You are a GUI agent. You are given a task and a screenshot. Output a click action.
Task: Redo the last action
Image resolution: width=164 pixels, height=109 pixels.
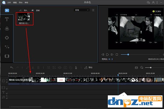click(17, 68)
